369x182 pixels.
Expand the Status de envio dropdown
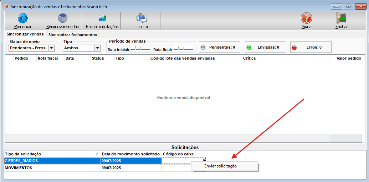51,48
